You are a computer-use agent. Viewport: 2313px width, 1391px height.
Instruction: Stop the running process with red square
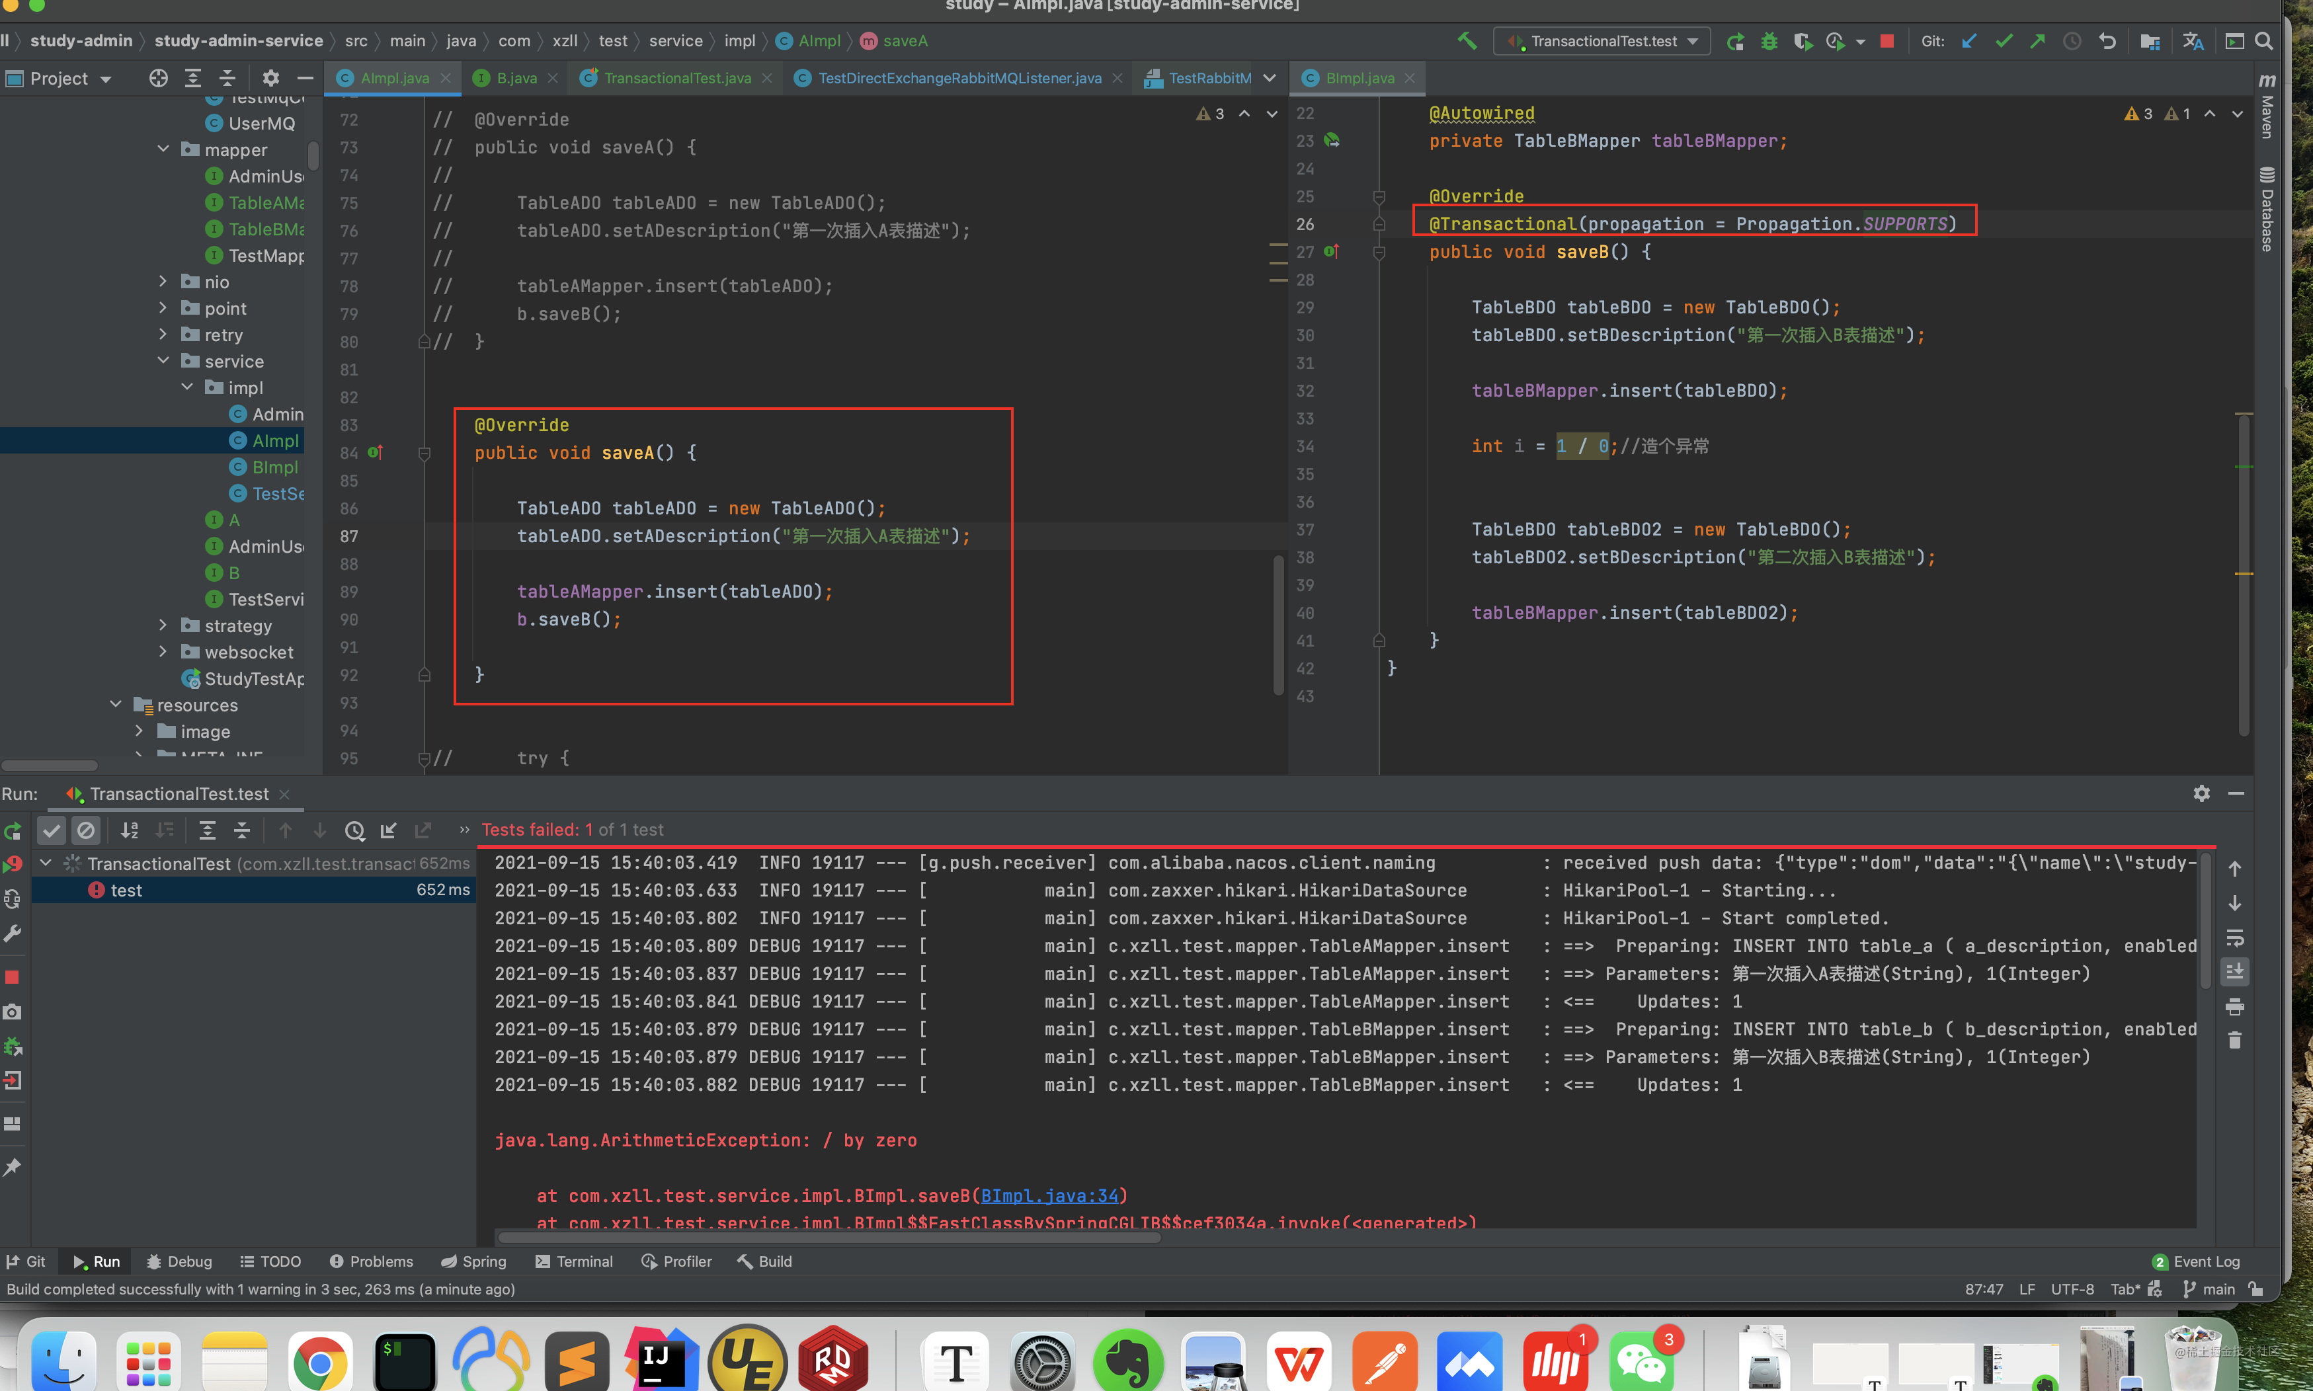pos(1888,41)
